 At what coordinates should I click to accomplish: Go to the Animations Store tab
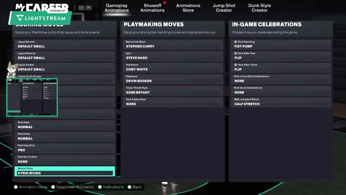(x=188, y=8)
